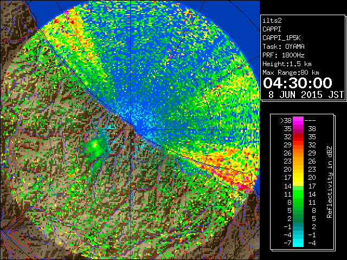
Task: Select the "8 JUN 2015 JST" date
Action: tap(306, 95)
